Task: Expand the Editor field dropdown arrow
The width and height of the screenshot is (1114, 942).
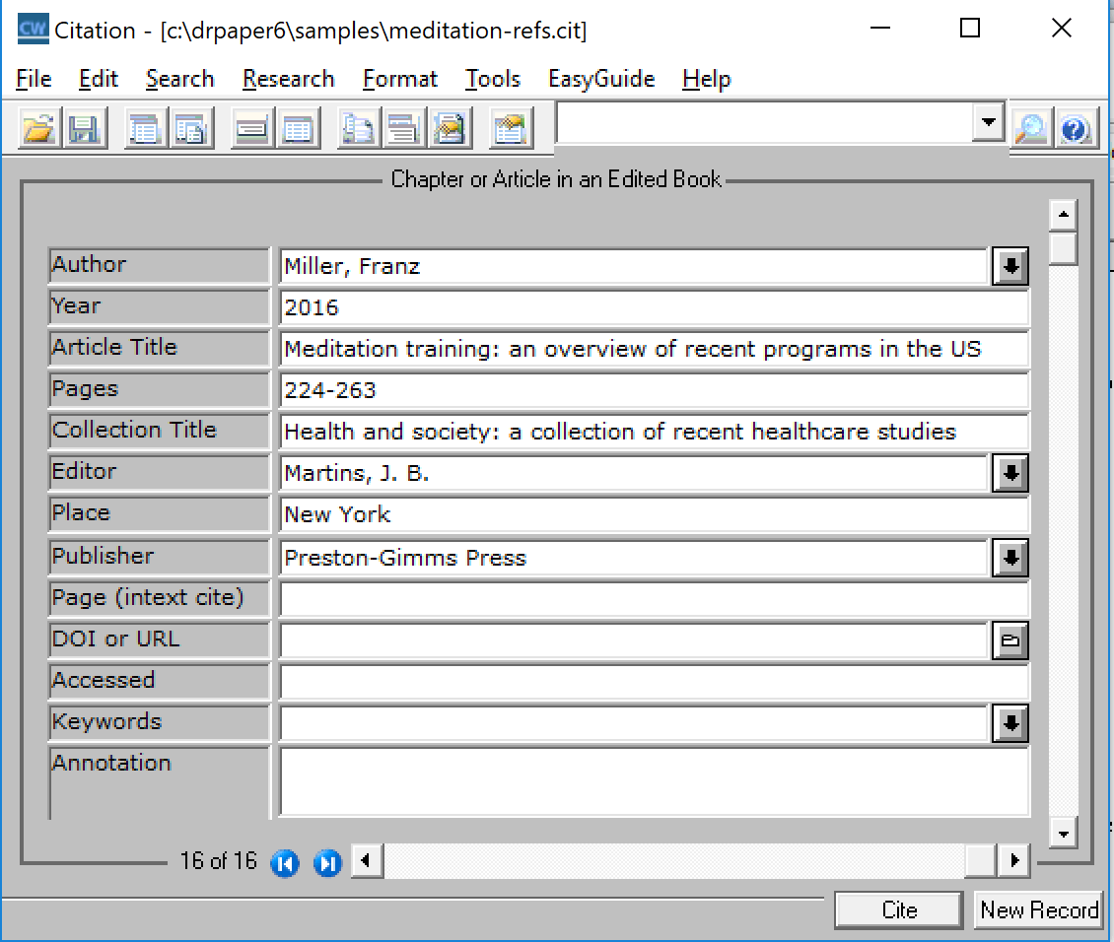Action: [1010, 474]
